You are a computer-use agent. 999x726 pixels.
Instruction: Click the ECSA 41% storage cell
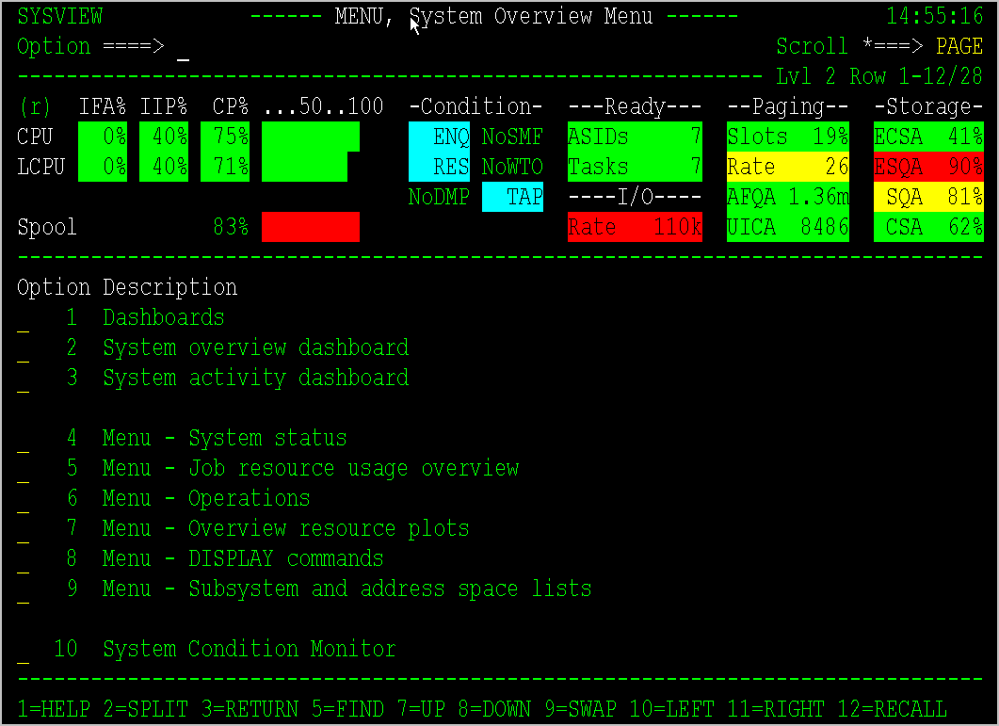point(928,137)
